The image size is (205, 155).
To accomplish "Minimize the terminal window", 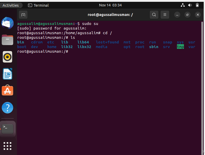I will 177,15.
